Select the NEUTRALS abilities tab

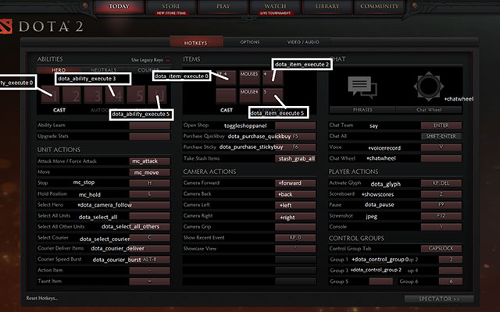(104, 69)
